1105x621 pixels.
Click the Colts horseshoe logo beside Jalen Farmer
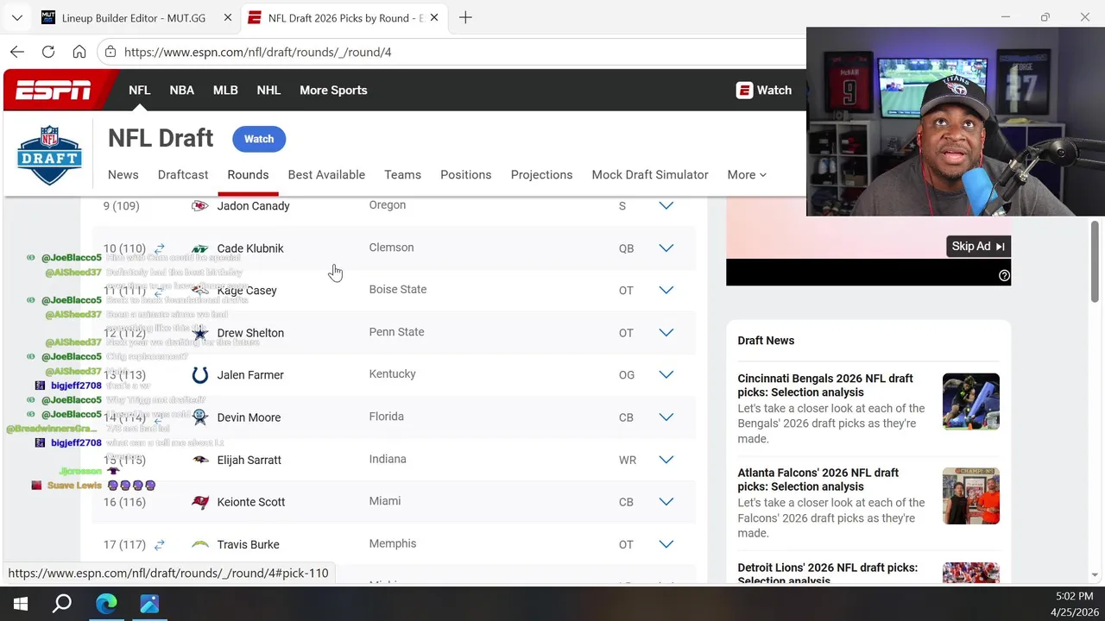pos(199,375)
